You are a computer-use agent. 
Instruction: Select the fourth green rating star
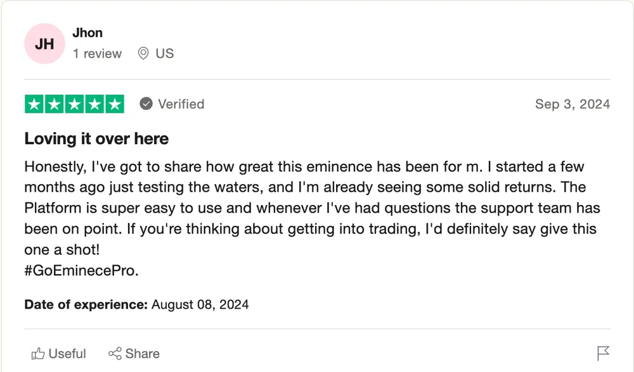point(94,104)
